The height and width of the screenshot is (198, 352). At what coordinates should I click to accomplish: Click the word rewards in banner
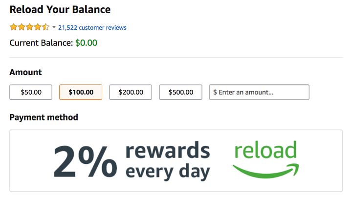pyautogui.click(x=168, y=151)
